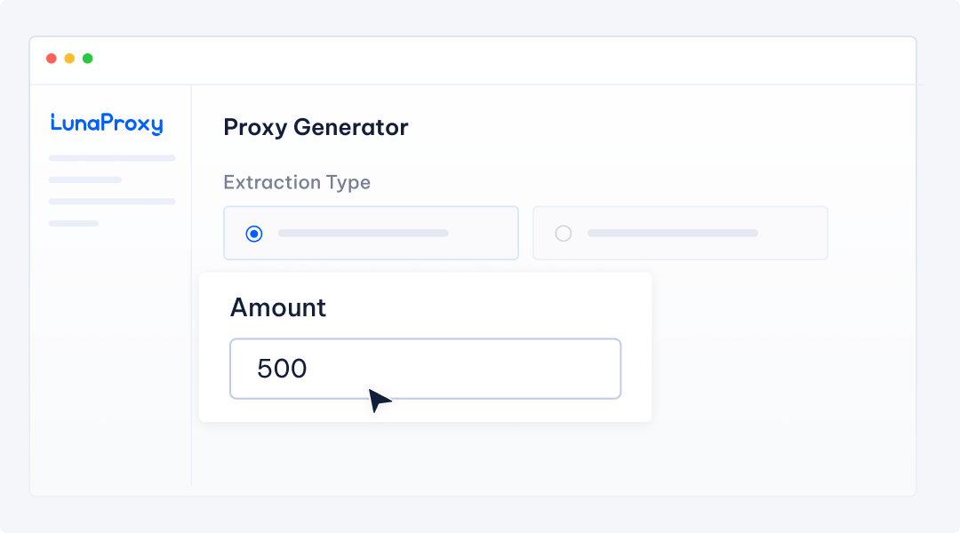Image resolution: width=960 pixels, height=533 pixels.
Task: Click placeholder label beside the unchecked radio button
Action: tap(673, 233)
